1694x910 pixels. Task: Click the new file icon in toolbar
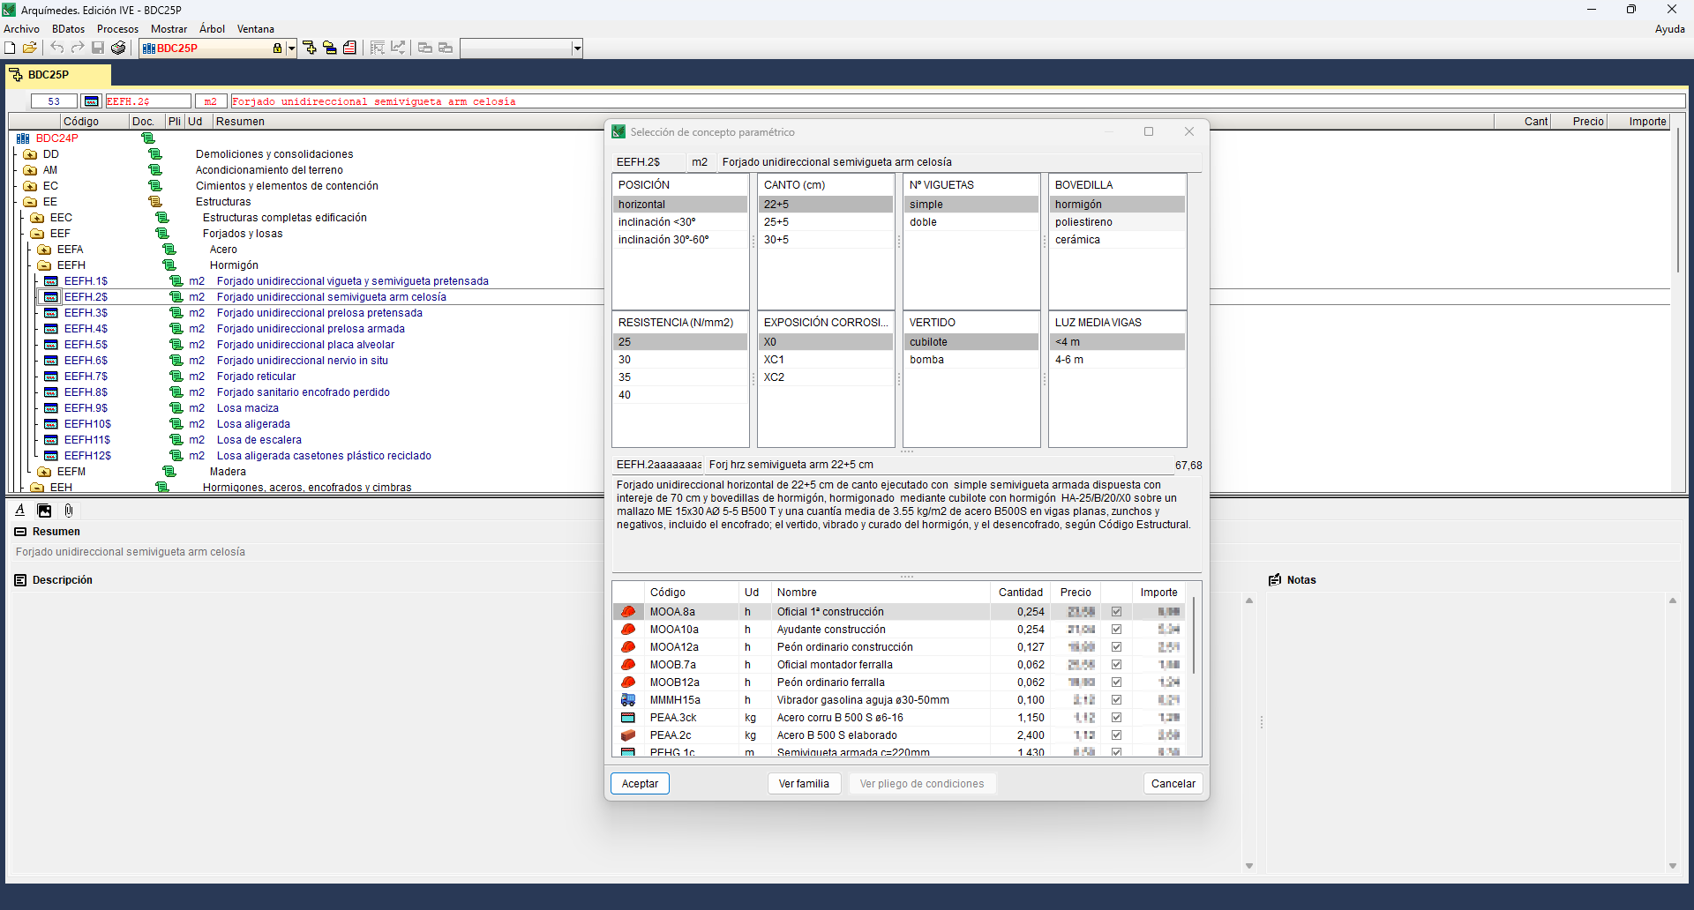10,48
